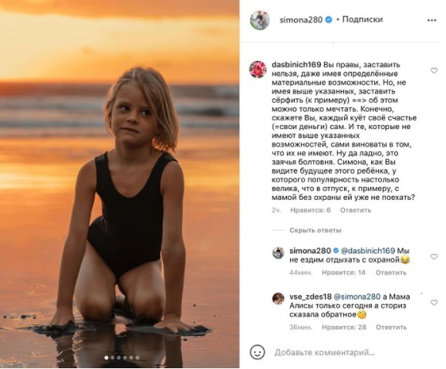Like the dasbinich169 comment with the heart
The height and width of the screenshot is (369, 446).
click(434, 70)
